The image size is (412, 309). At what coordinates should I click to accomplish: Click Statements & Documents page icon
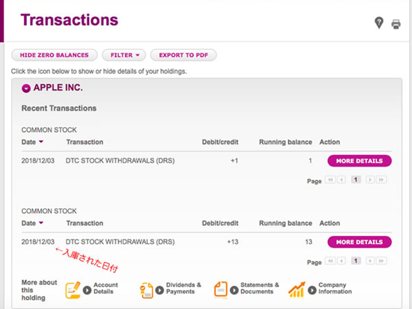point(221,290)
